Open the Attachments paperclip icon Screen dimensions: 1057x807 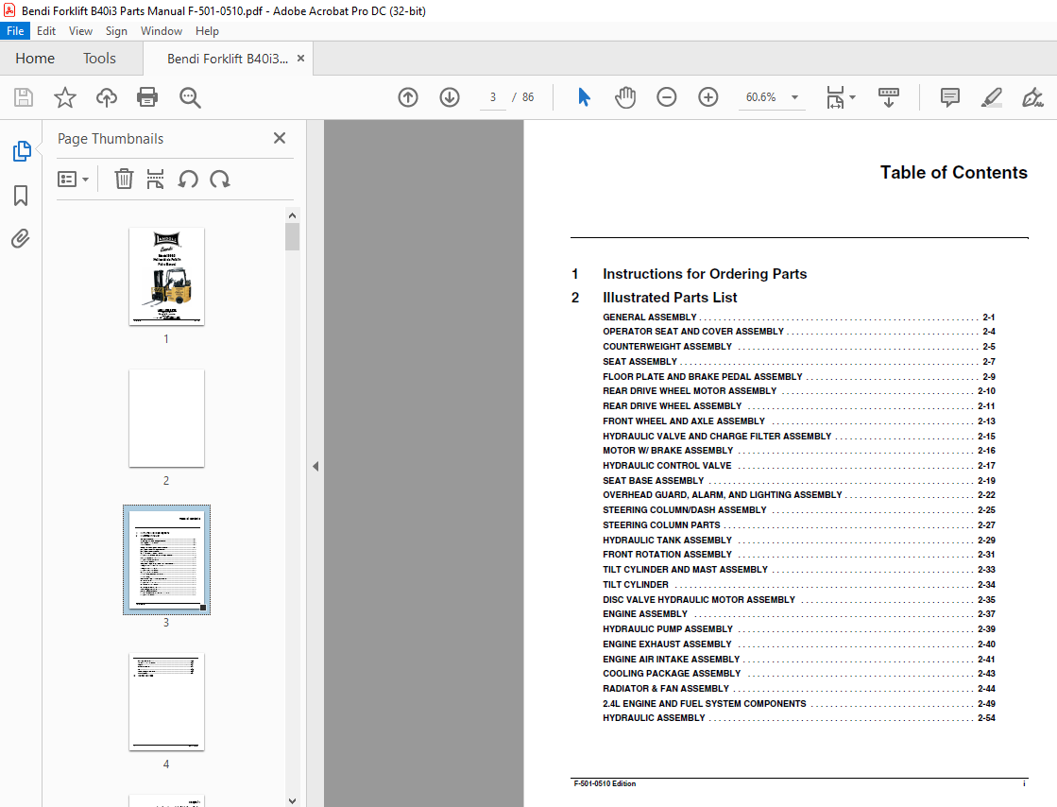pos(20,239)
